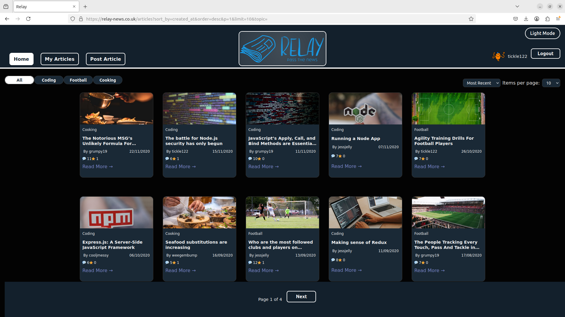
Task: Log out with the Logout button
Action: [545, 53]
